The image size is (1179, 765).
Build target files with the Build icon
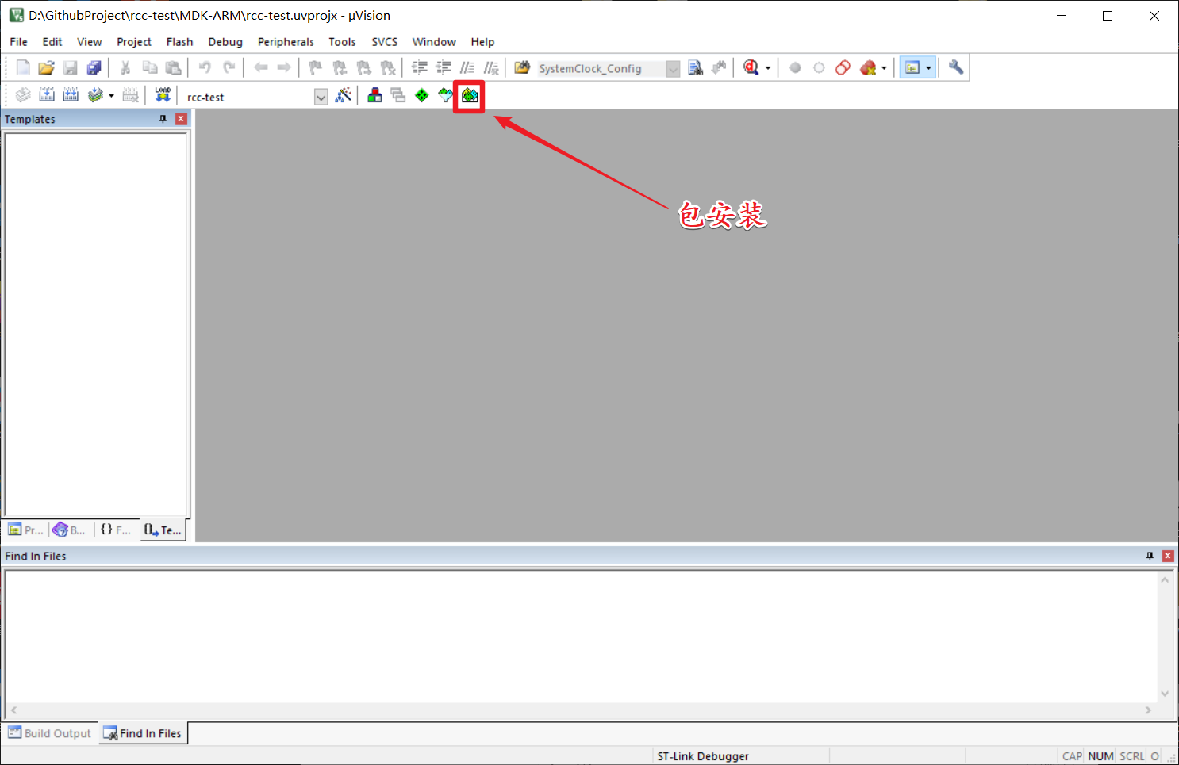tap(47, 96)
